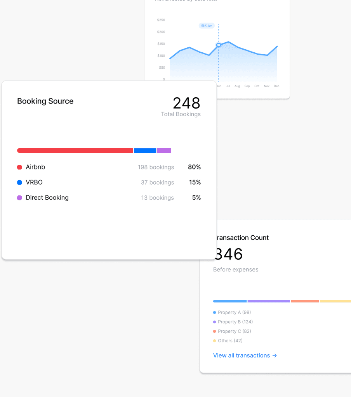
Task: Click the "Total Bookings" caption
Action: [181, 114]
